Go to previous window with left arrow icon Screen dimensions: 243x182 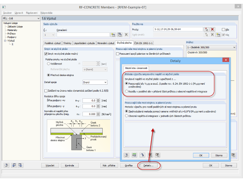click(x=14, y=165)
